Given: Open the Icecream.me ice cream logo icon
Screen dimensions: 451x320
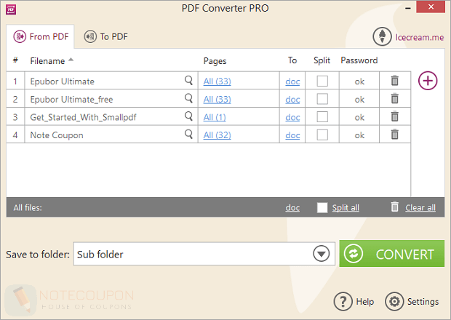Looking at the screenshot, I should tap(382, 36).
